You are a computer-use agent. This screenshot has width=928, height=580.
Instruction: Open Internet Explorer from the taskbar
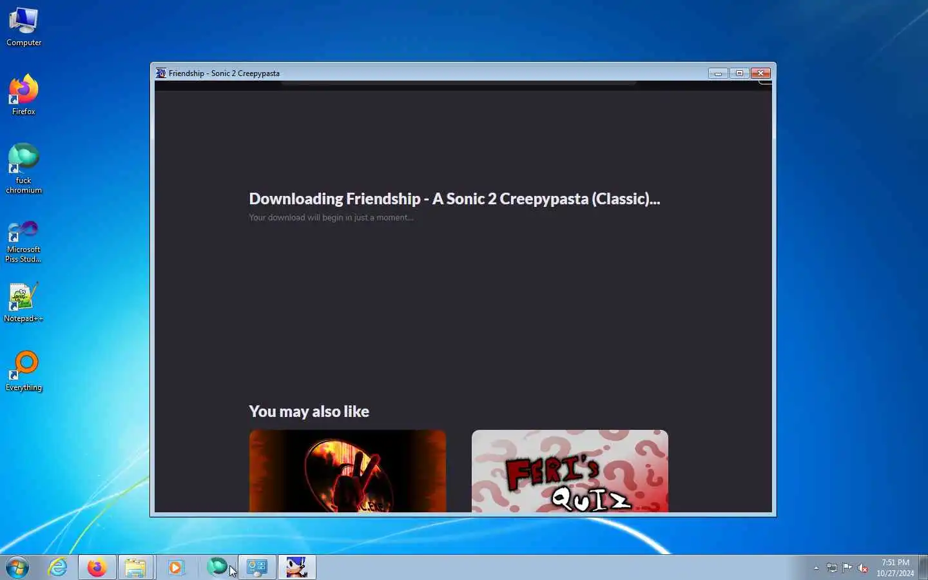coord(58,568)
